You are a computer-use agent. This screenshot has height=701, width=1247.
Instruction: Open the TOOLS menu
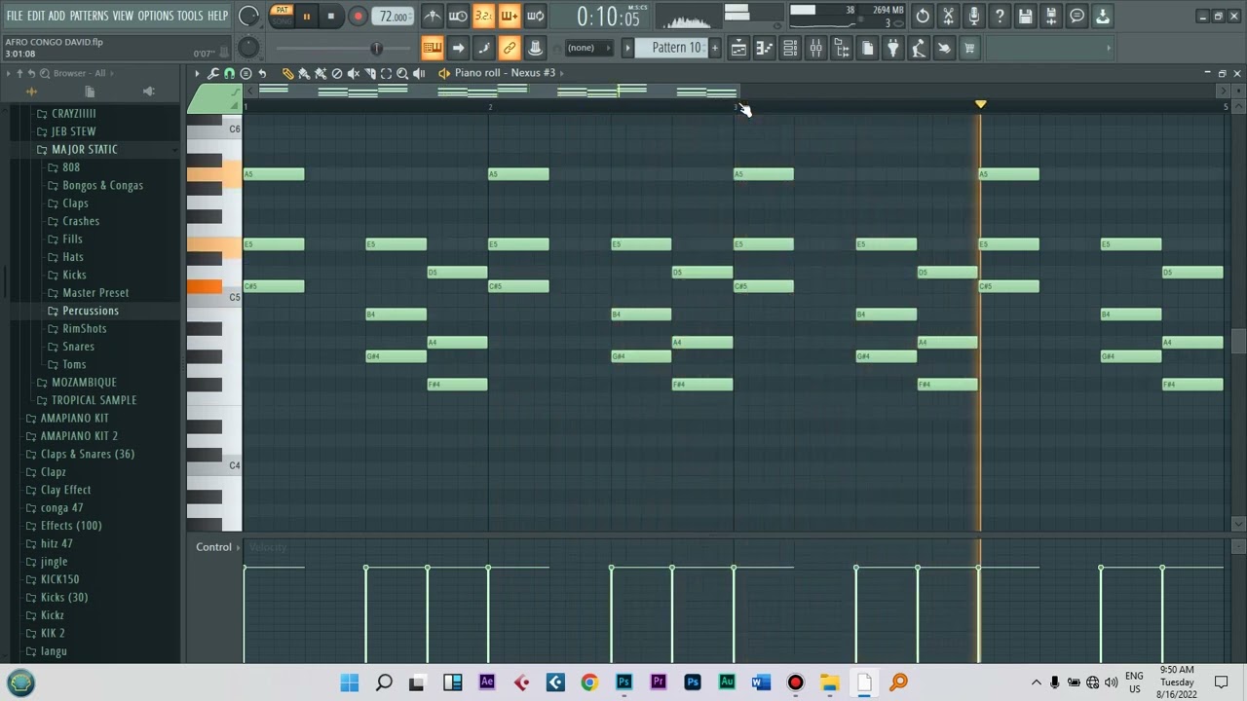pos(190,16)
